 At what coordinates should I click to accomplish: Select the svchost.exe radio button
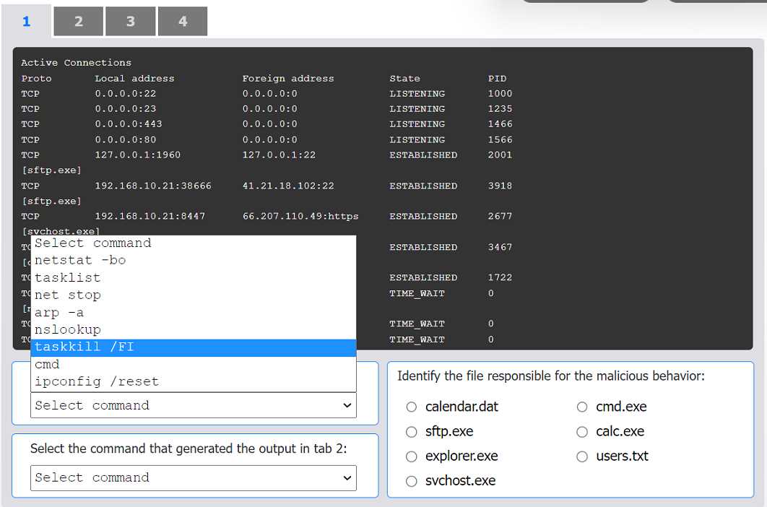(x=411, y=481)
